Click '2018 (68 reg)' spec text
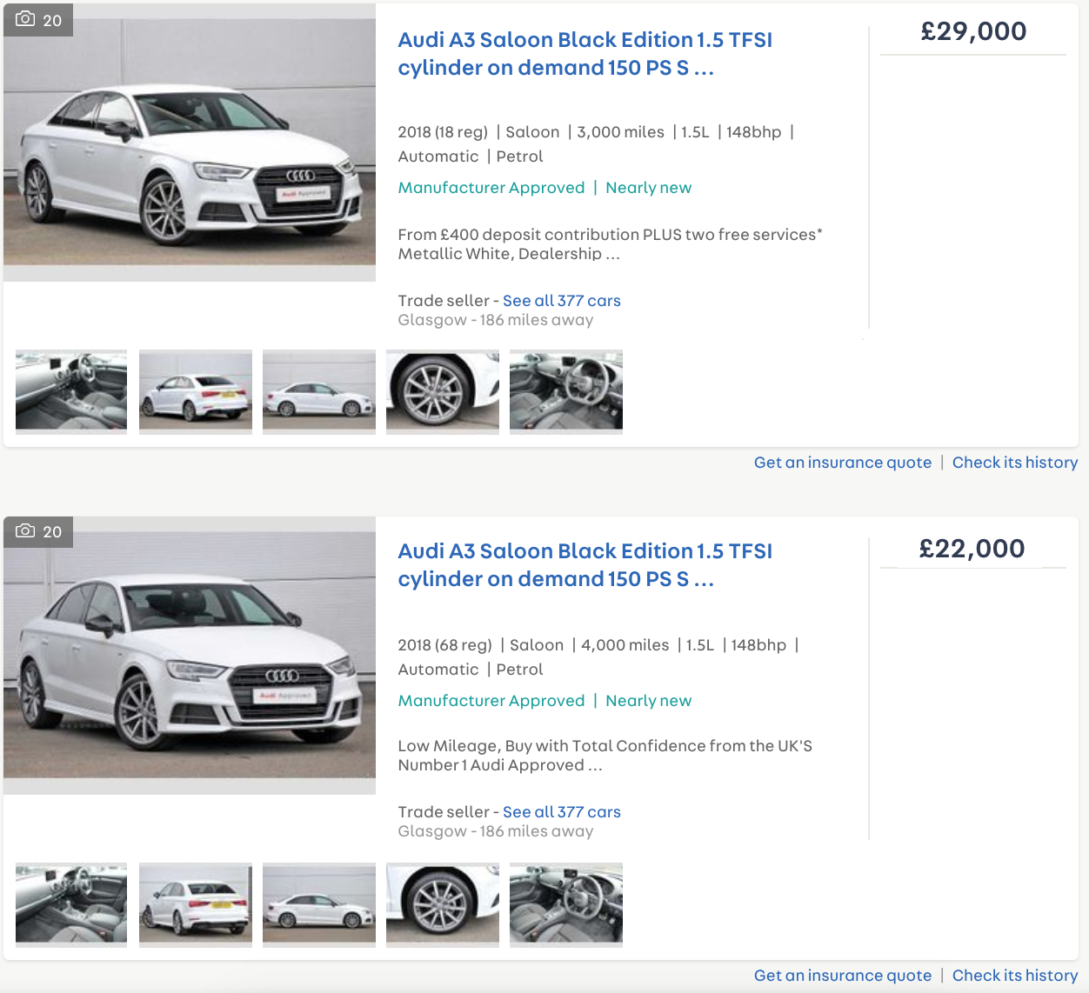Image resolution: width=1089 pixels, height=993 pixels. pyautogui.click(x=445, y=645)
